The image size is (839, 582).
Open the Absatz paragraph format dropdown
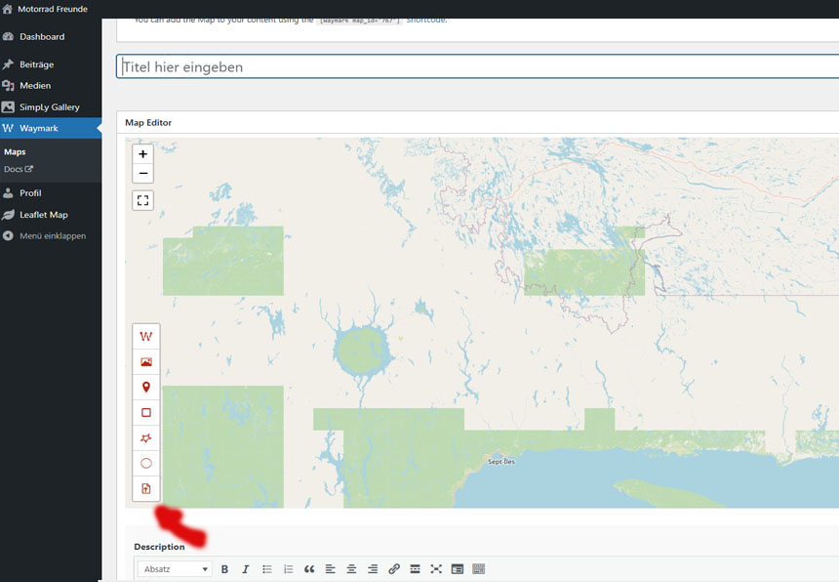pyautogui.click(x=175, y=569)
